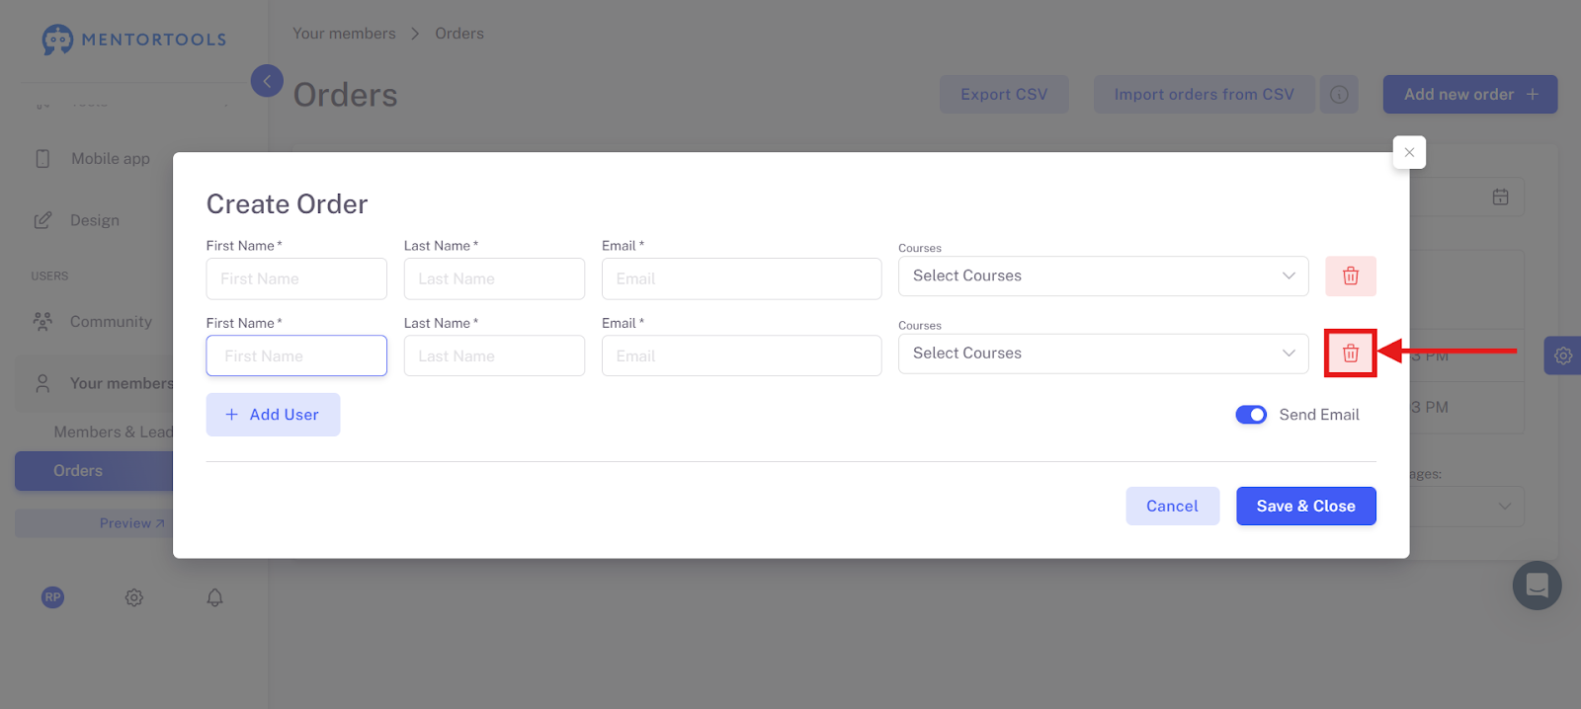Select Members & Leads sidebar item
Screen dimensions: 1581x709
(x=114, y=432)
